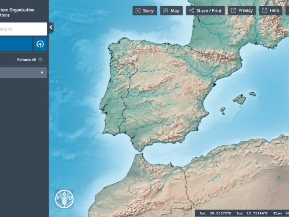Click the blue explore data button
Viewport: 289px width, 217px height.
tap(16, 44)
